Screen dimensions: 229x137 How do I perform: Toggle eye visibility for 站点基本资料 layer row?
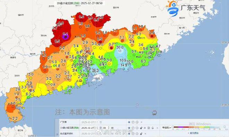(x=129, y=134)
